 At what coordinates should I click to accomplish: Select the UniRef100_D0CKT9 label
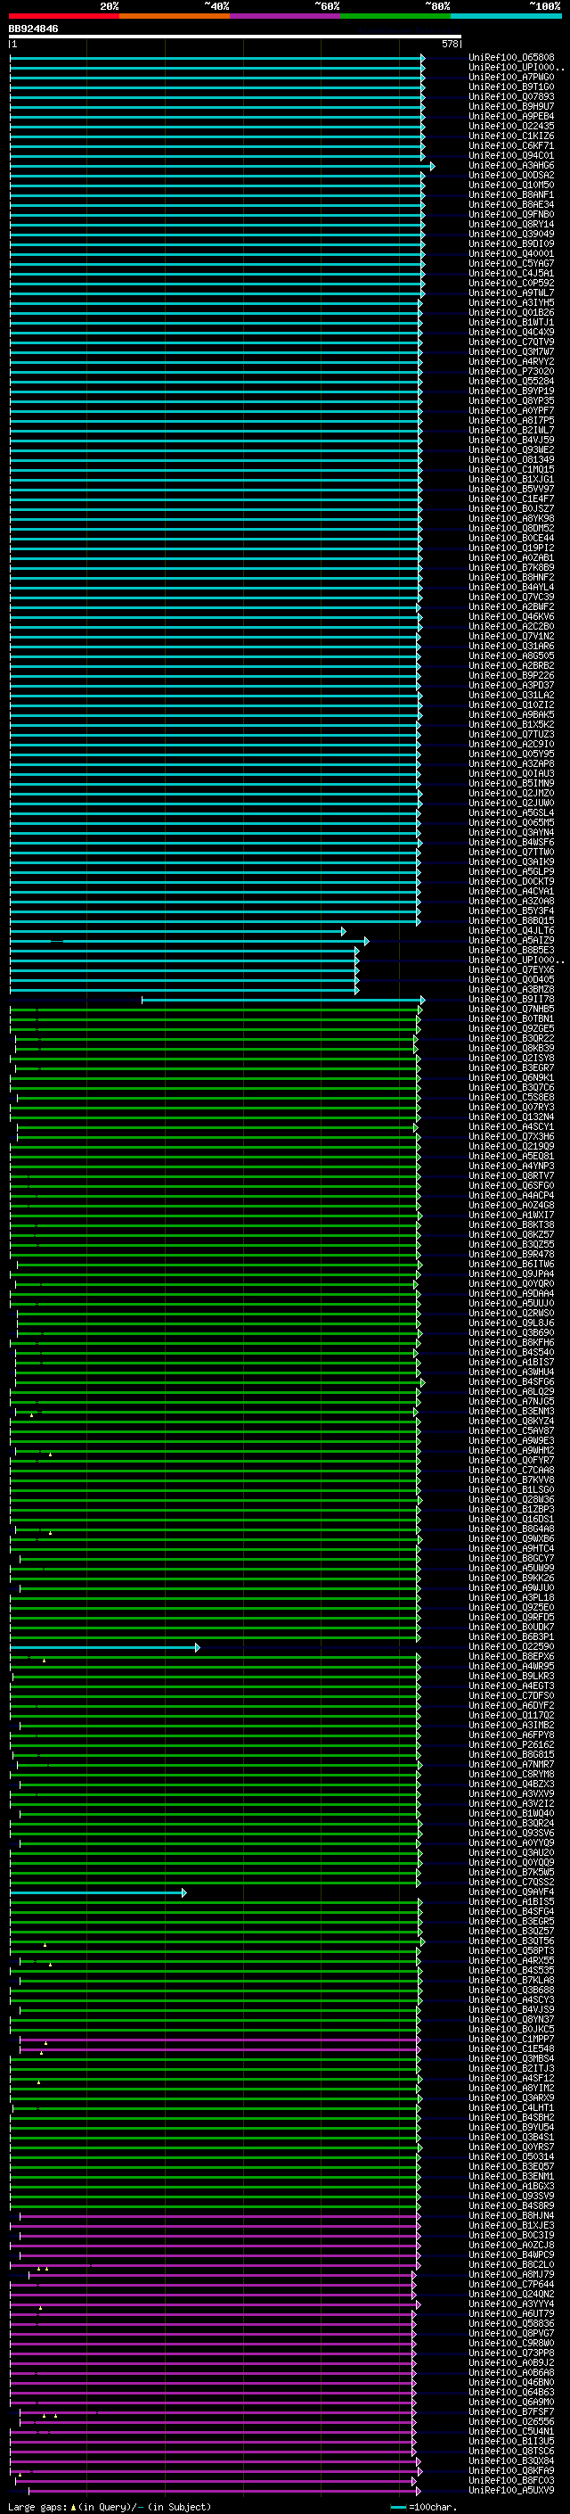[511, 881]
